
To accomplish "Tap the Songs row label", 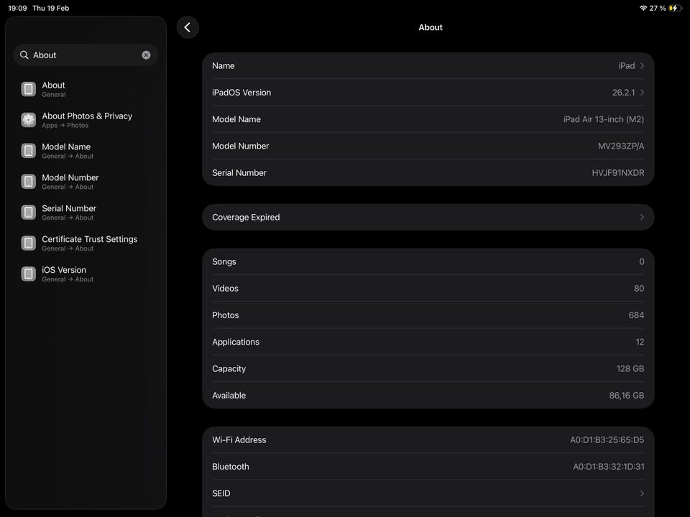I will pyautogui.click(x=224, y=261).
